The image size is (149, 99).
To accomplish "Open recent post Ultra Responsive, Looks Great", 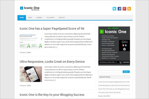I will pyautogui.click(x=114, y=85).
